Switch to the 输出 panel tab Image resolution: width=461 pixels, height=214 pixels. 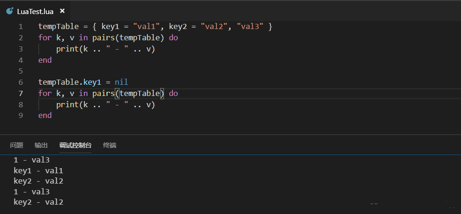41,145
